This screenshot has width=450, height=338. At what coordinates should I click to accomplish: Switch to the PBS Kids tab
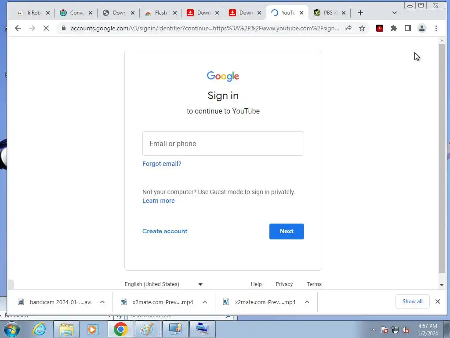(x=330, y=13)
